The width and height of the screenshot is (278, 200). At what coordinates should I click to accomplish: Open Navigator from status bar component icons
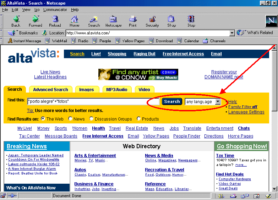tap(221, 196)
